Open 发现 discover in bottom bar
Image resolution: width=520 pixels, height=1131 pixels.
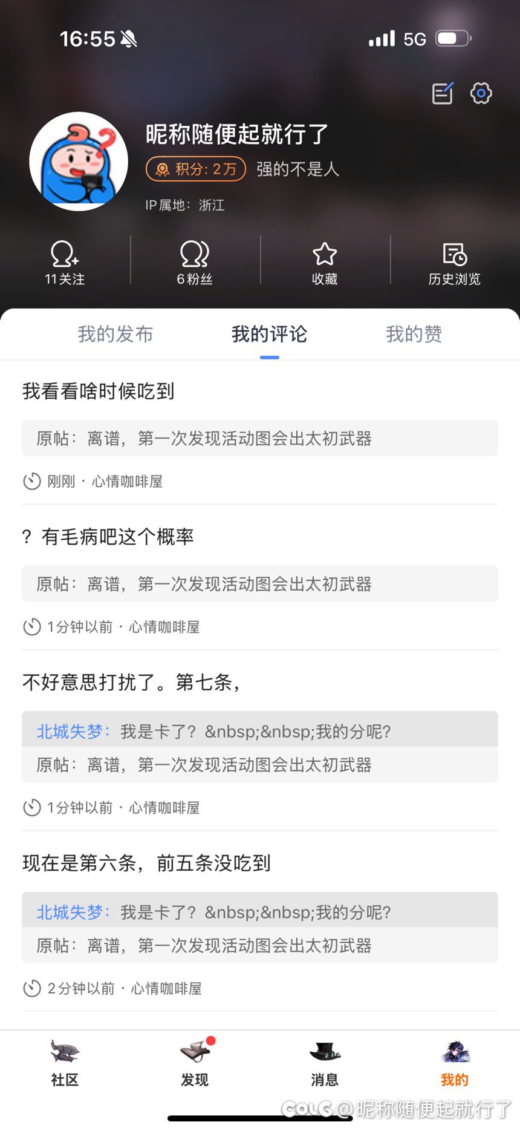tap(195, 1063)
